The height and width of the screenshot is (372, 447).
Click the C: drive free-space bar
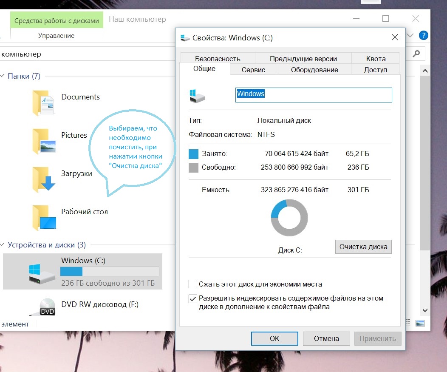pyautogui.click(x=110, y=271)
